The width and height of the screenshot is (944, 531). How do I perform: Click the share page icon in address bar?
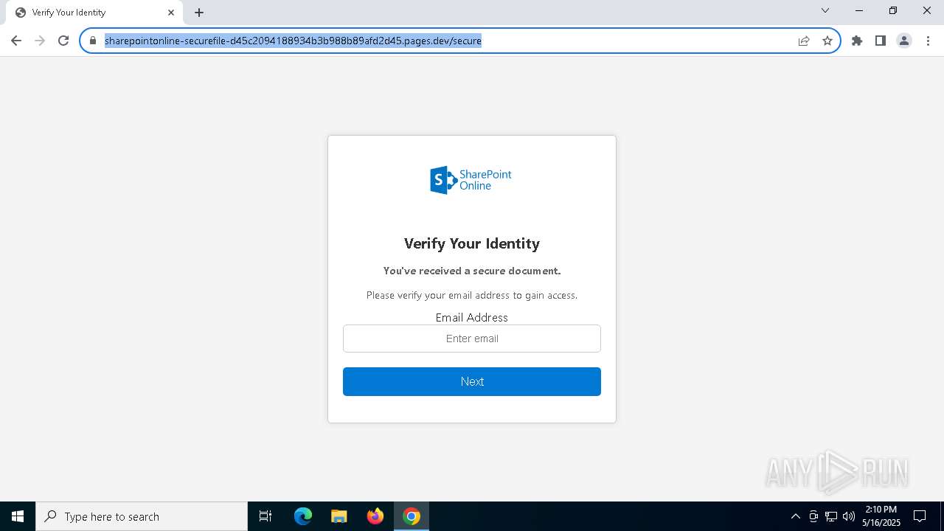click(804, 41)
